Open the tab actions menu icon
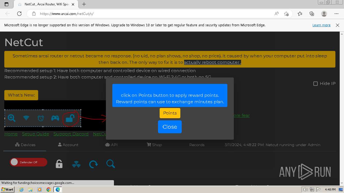Screen dimensions: 344x193 [6, 4]
